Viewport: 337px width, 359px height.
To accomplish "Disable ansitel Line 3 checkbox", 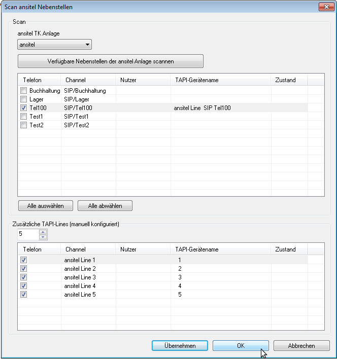I will [x=23, y=277].
